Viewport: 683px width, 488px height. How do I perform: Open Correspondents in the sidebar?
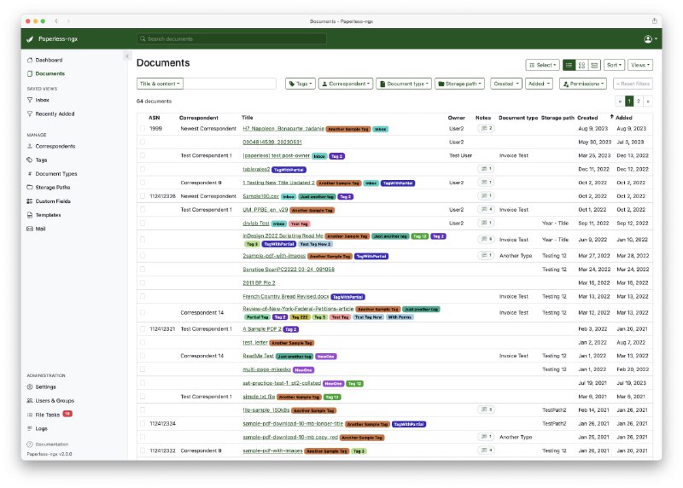pyautogui.click(x=55, y=146)
